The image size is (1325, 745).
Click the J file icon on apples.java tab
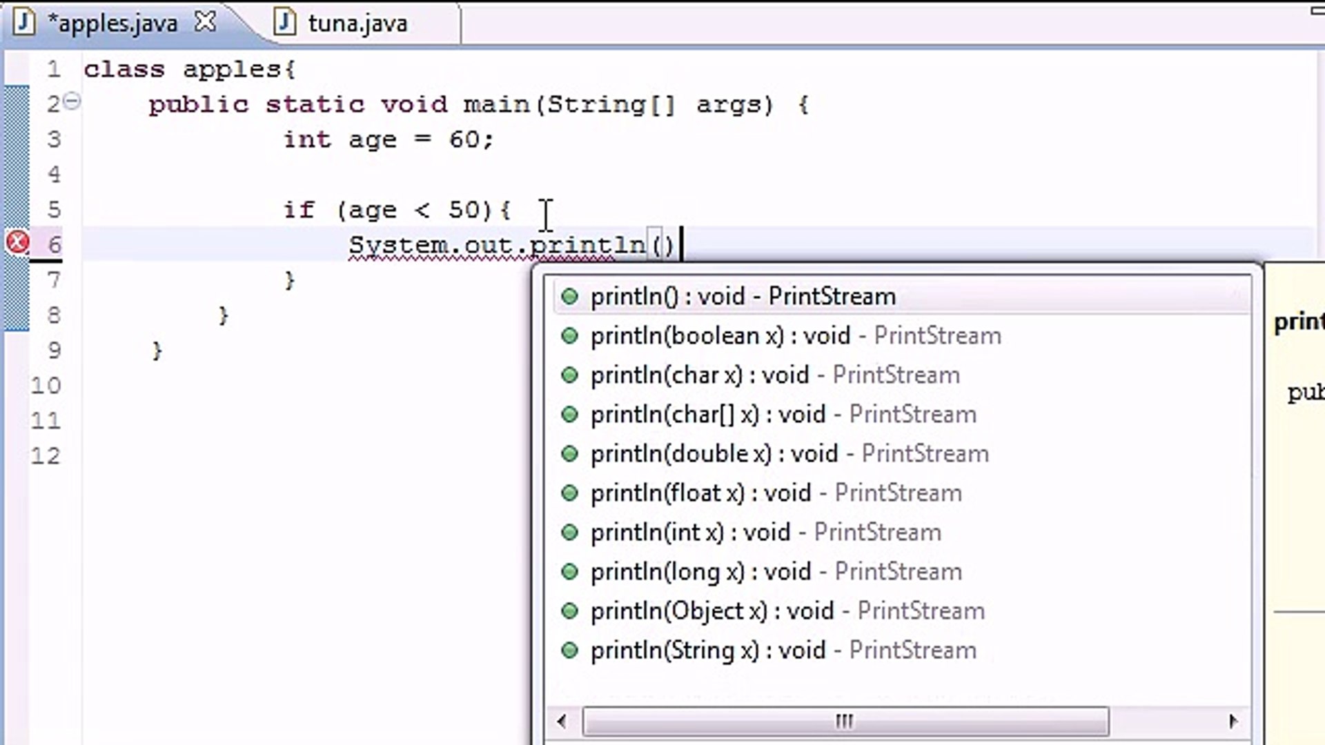point(25,21)
